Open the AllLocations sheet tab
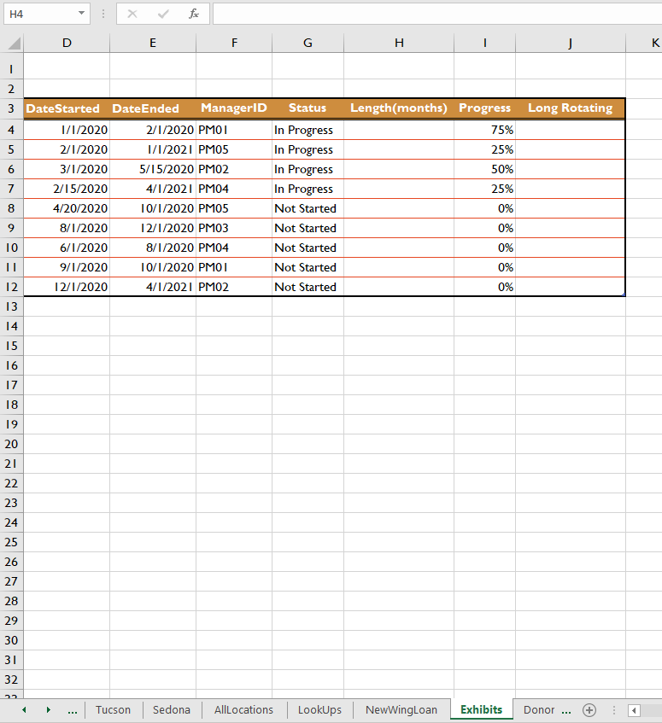The width and height of the screenshot is (662, 723). click(243, 709)
